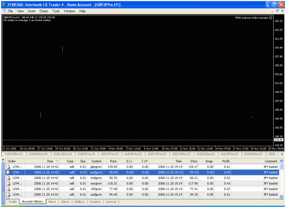The image size is (286, 207).
Task: Switch to EURCADm,H1 chart tab
Action: tap(63, 154)
